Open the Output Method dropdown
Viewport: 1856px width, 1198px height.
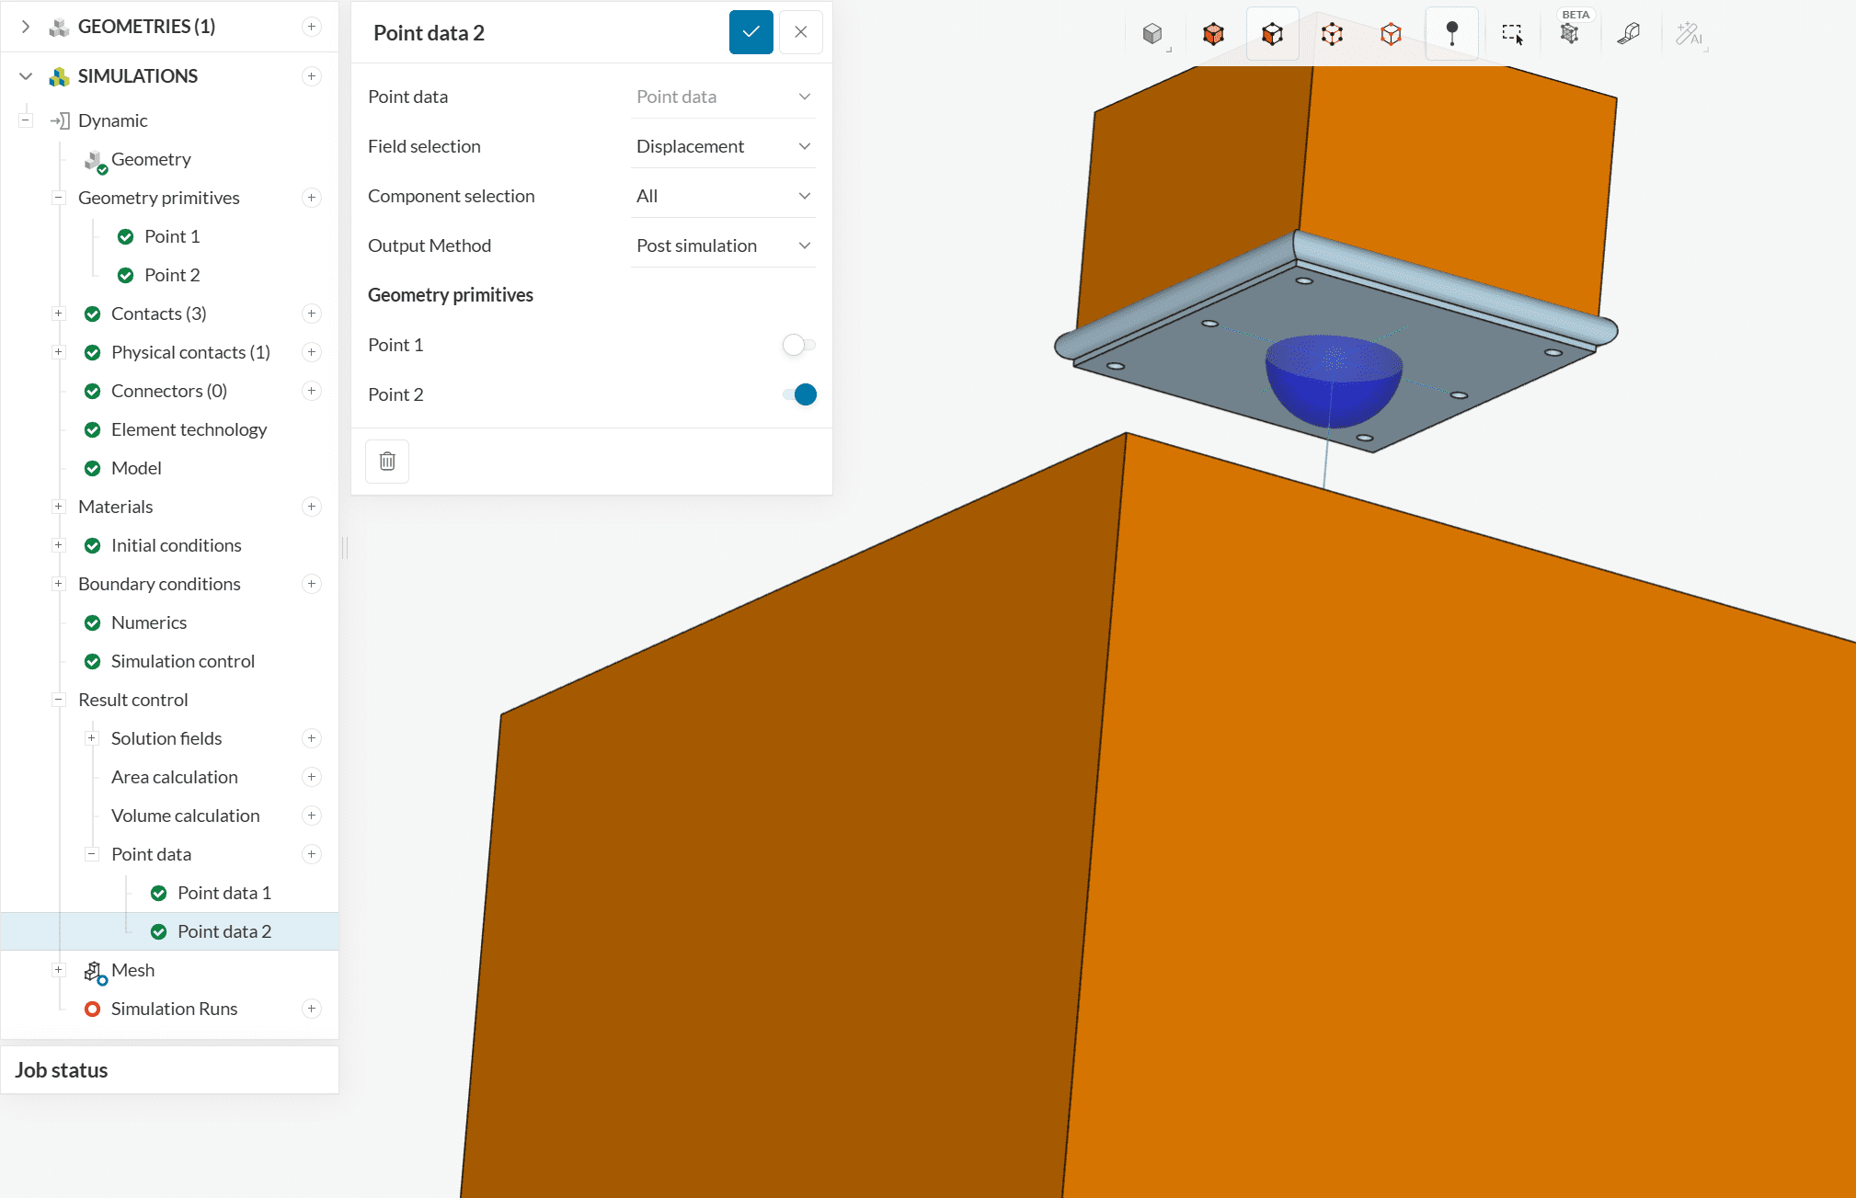pos(723,245)
